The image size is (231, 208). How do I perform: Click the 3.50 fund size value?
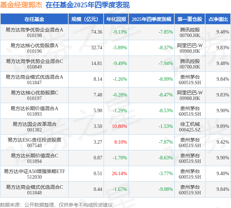pos(98,126)
